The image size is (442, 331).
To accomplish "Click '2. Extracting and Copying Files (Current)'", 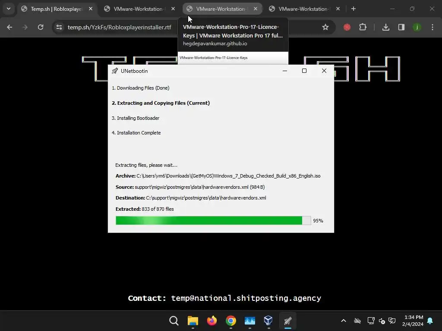I will [161, 103].
